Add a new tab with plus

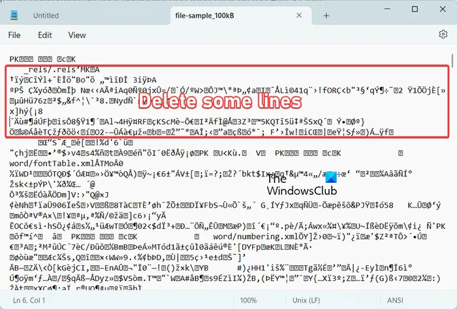click(x=326, y=16)
